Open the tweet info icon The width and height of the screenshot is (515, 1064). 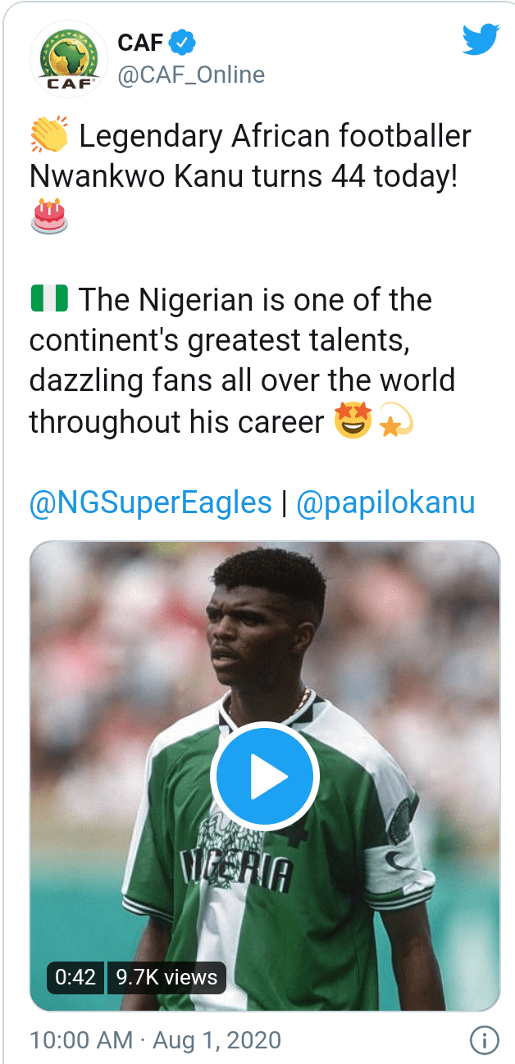(484, 1040)
